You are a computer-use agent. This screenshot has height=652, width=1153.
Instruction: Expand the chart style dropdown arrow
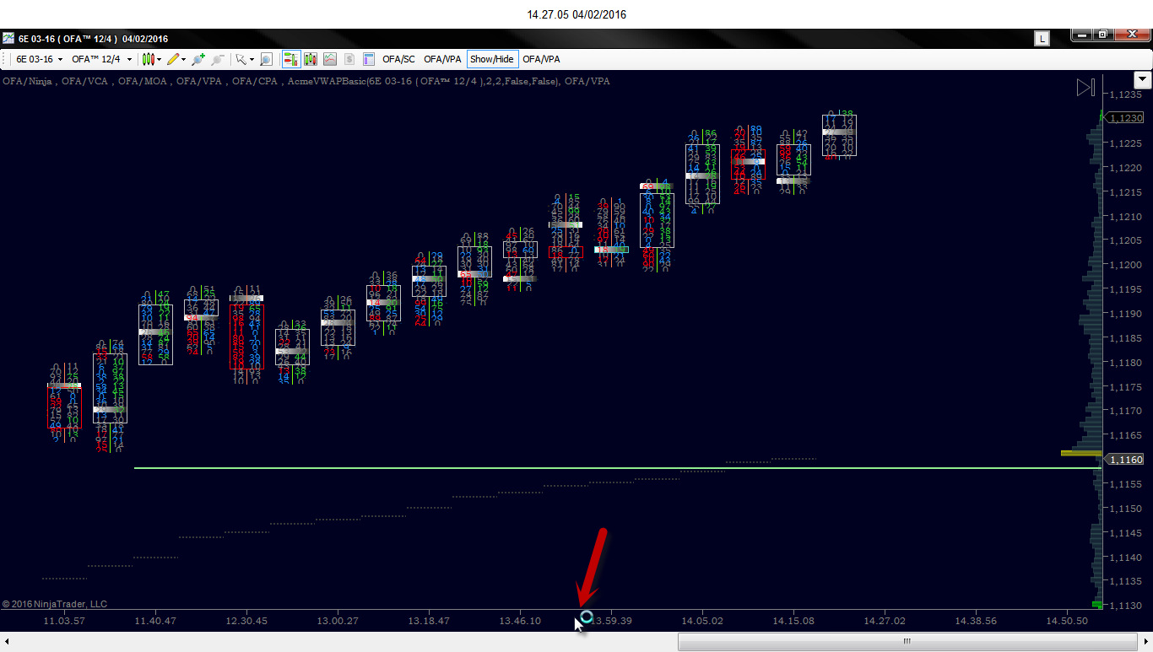click(159, 59)
